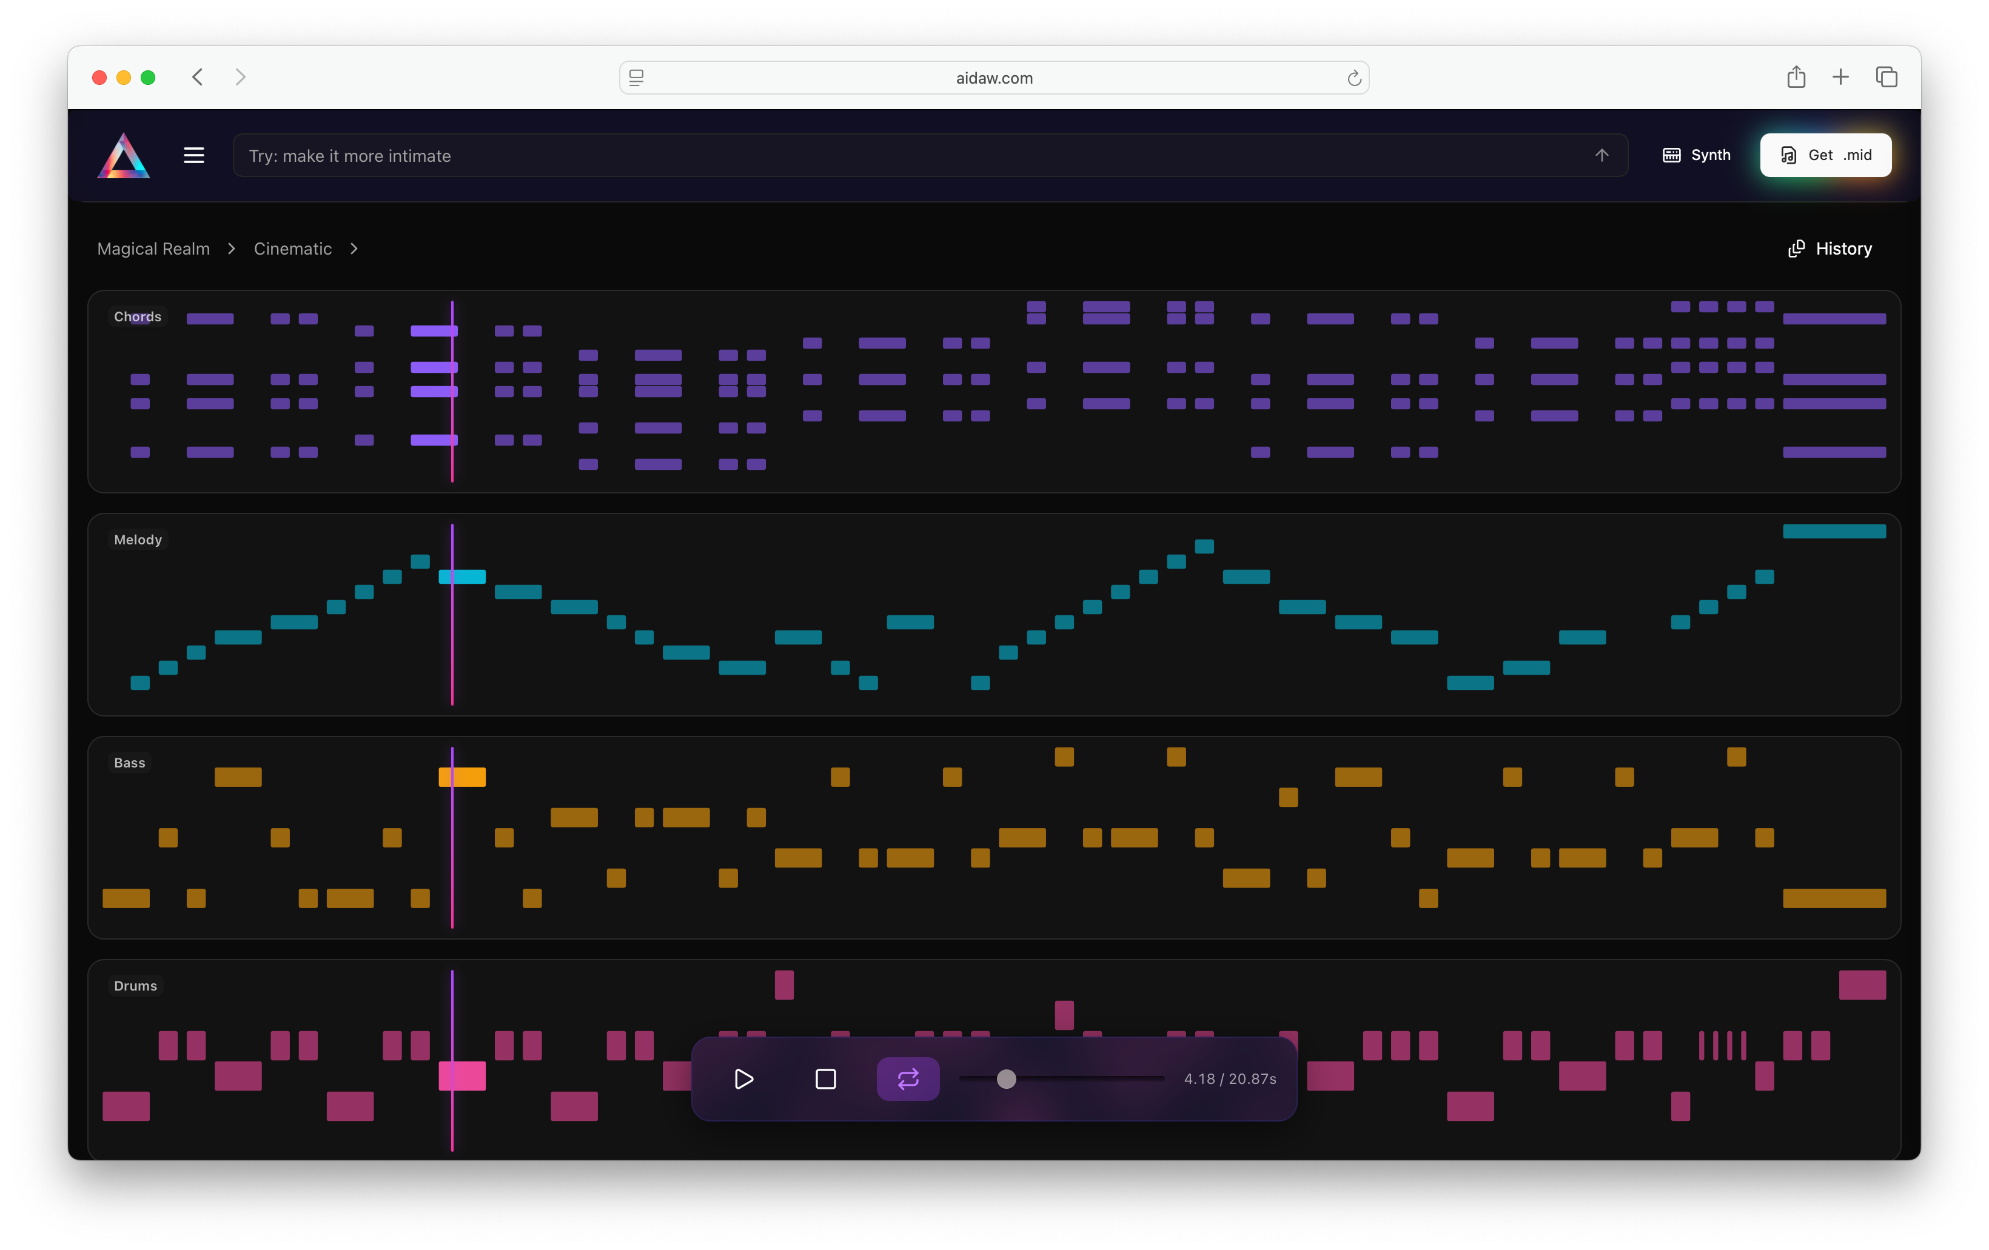Click the stop playback square icon
The height and width of the screenshot is (1250, 1989).
pyautogui.click(x=825, y=1079)
